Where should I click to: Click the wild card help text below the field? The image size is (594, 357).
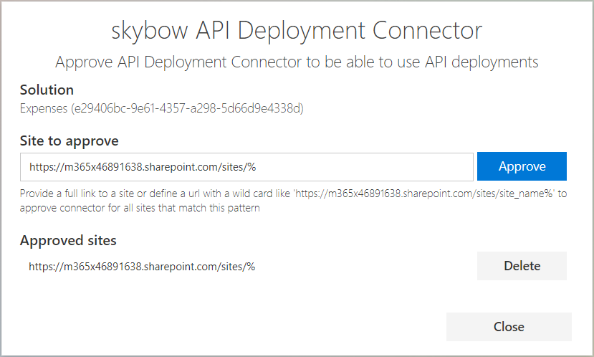pyautogui.click(x=293, y=201)
